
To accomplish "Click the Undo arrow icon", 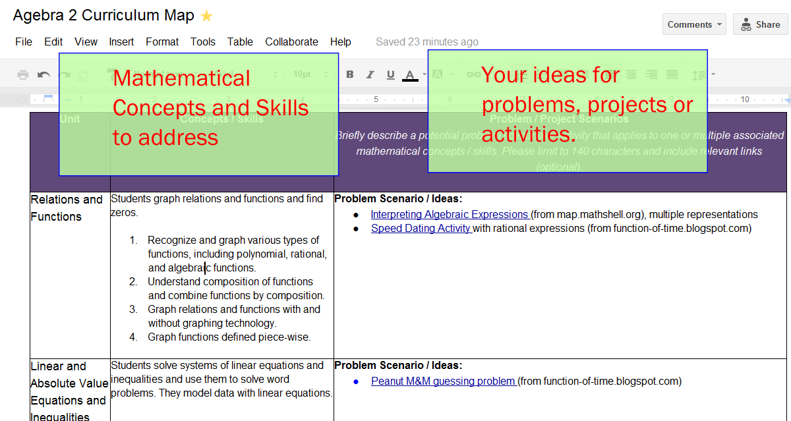I will pos(44,75).
